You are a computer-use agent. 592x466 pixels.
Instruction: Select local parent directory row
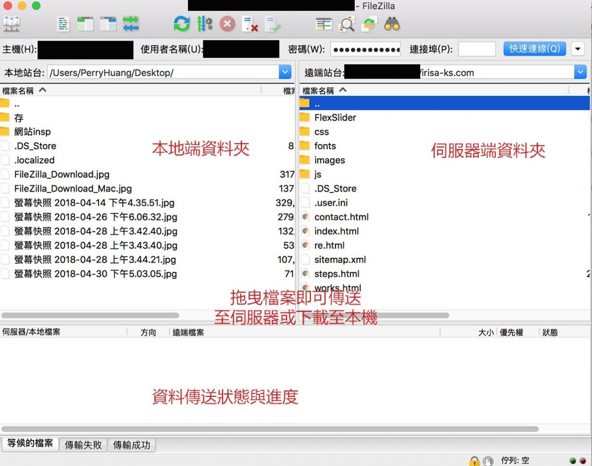click(147, 104)
